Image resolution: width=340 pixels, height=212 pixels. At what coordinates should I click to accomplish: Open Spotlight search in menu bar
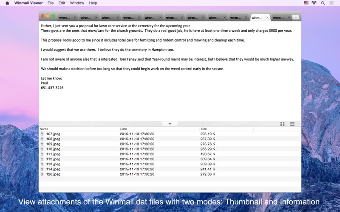tap(323, 3)
